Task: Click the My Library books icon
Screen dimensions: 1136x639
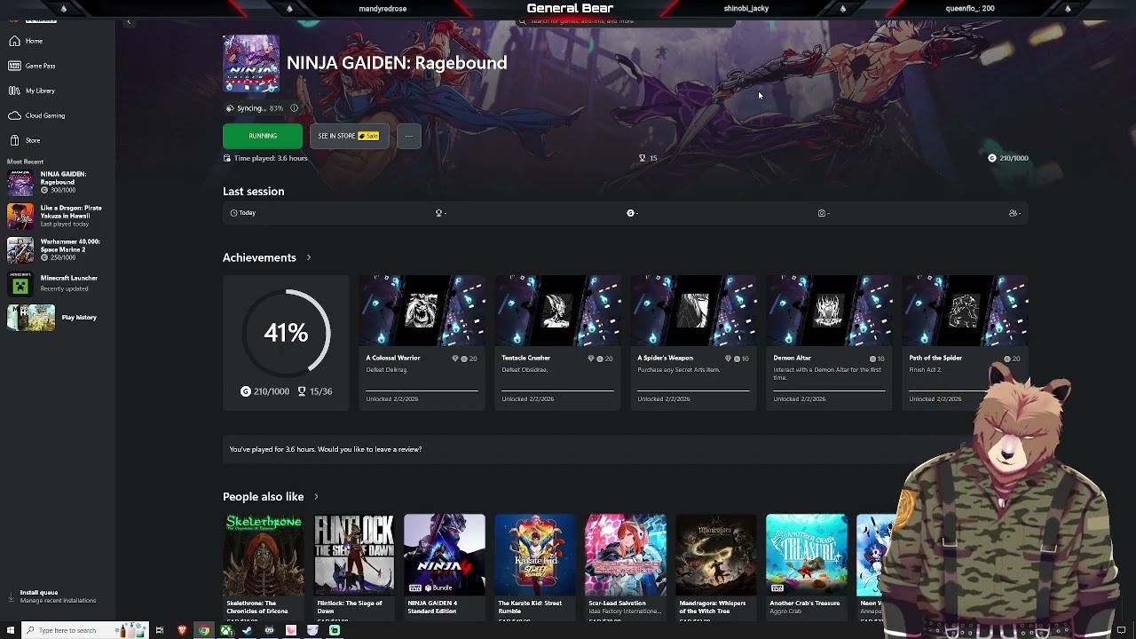Action: point(14,91)
